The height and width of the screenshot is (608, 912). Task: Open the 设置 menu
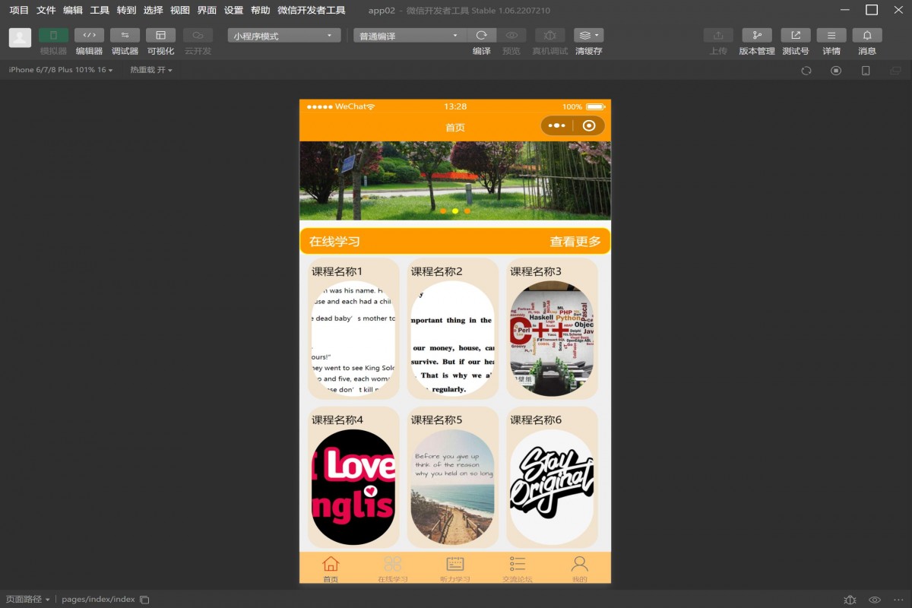[x=233, y=11]
